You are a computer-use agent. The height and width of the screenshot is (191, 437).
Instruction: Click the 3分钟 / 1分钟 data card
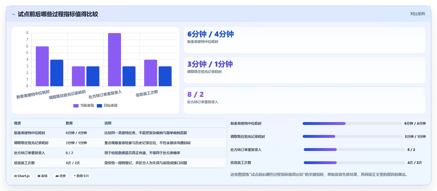[304, 70]
